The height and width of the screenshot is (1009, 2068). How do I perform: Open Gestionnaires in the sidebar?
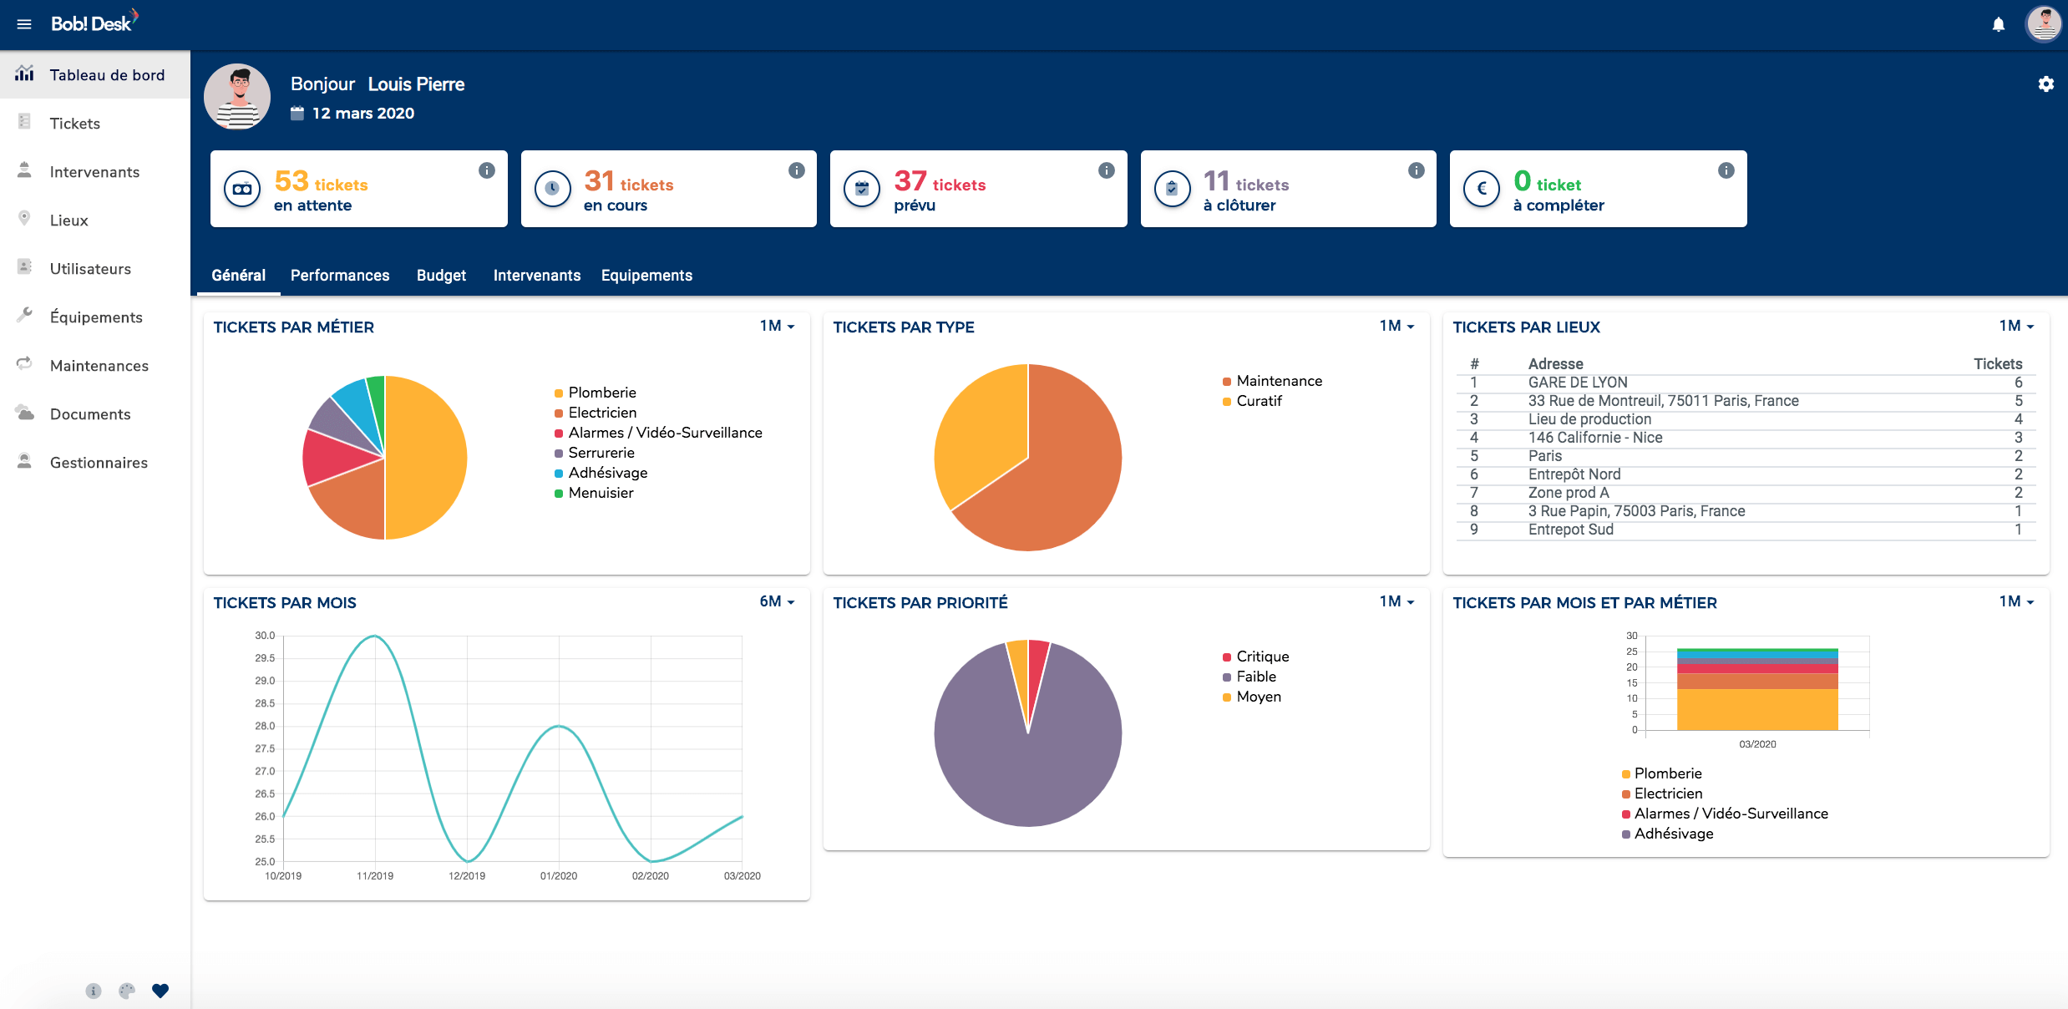(x=95, y=463)
